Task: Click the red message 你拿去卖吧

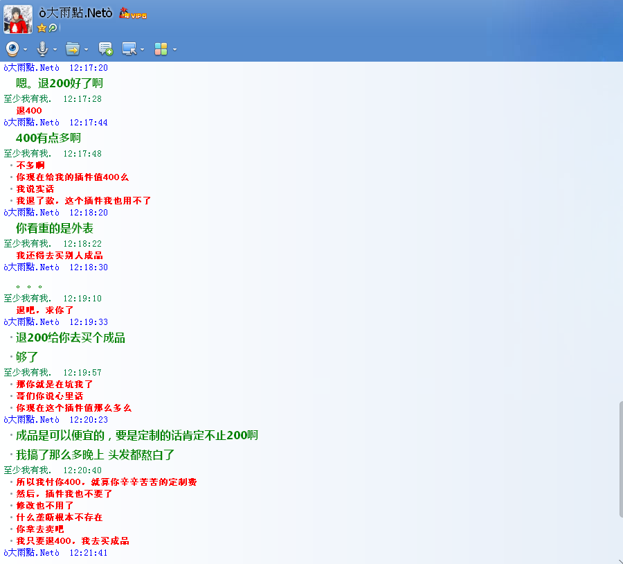Action: tap(39, 529)
